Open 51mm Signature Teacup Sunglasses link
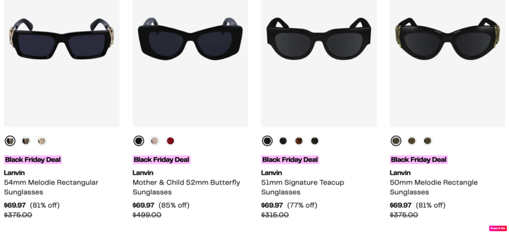509x233 pixels. 303,187
